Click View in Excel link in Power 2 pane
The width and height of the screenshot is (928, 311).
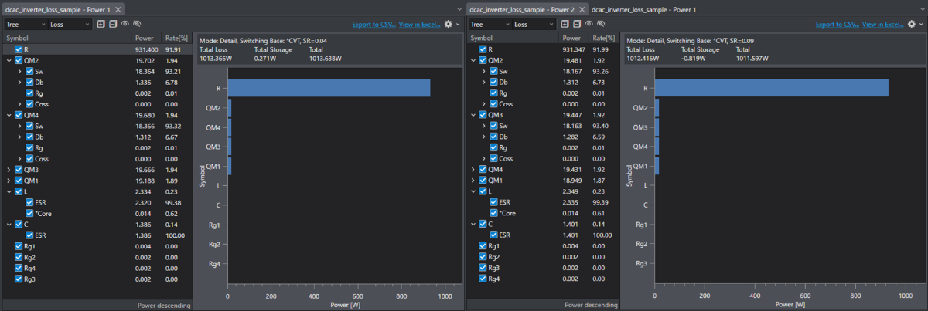point(882,24)
